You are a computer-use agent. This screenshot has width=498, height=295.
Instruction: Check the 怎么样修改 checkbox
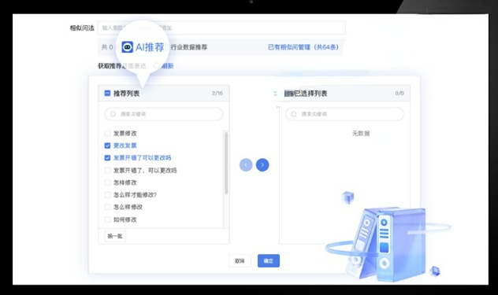(x=107, y=207)
